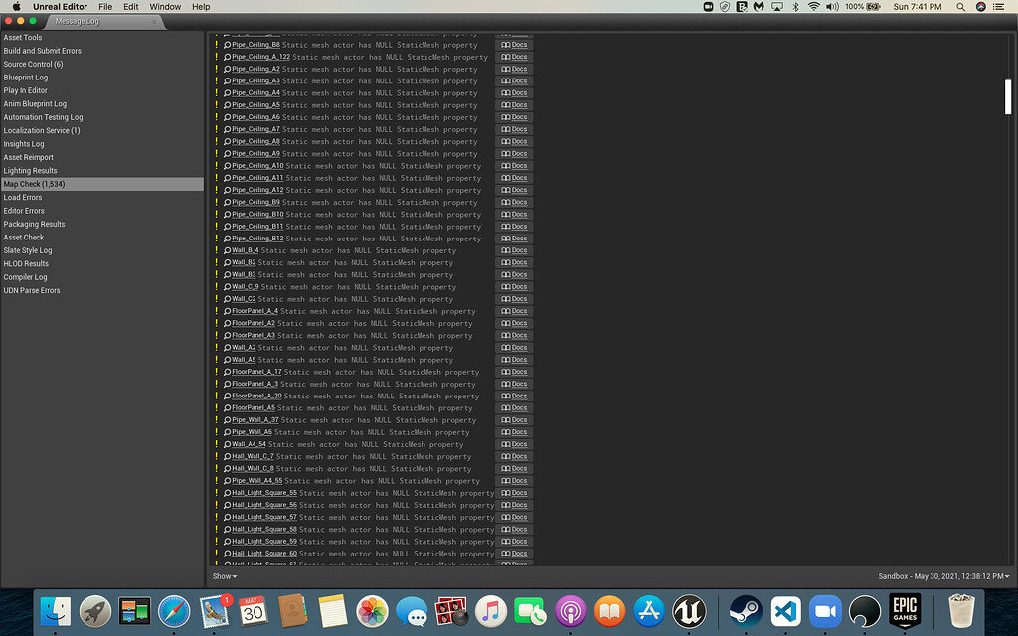
Task: Click the message list vertical scrollbar thumb
Action: (x=1008, y=97)
